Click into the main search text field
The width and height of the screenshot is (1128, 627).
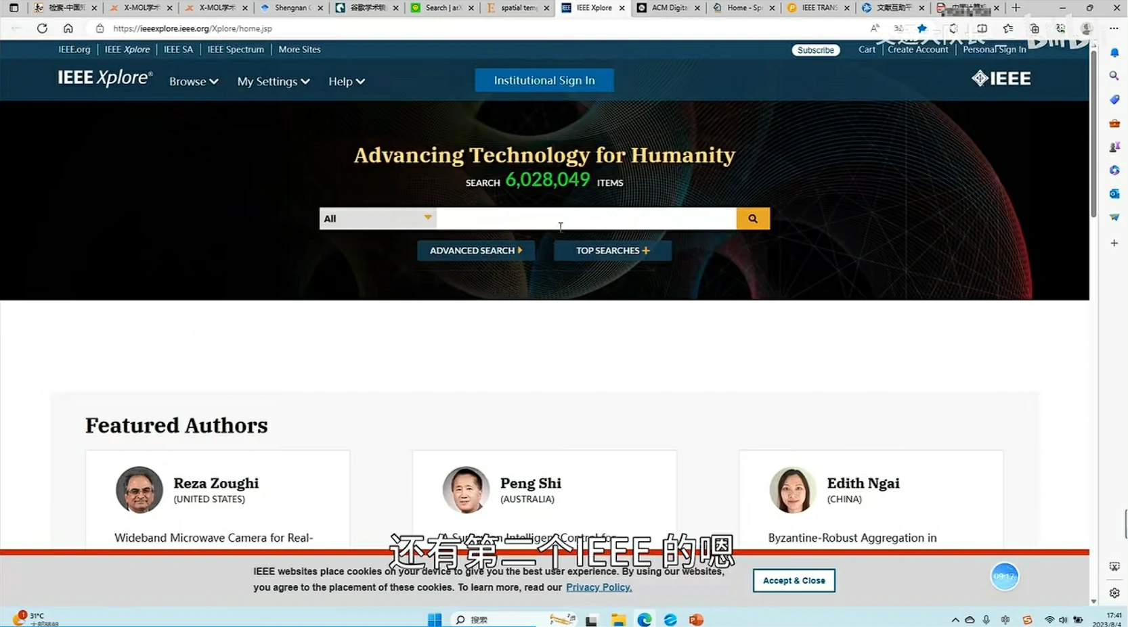point(586,218)
